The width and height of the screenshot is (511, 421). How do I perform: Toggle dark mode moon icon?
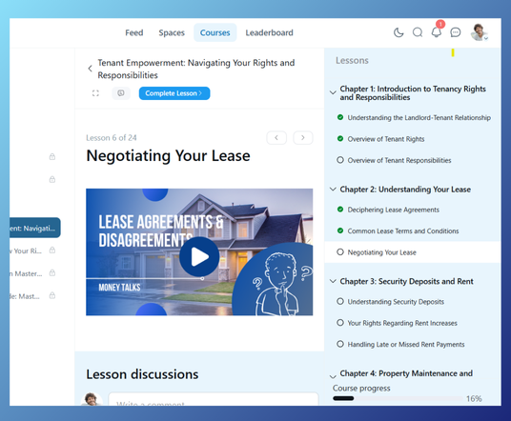coord(399,32)
